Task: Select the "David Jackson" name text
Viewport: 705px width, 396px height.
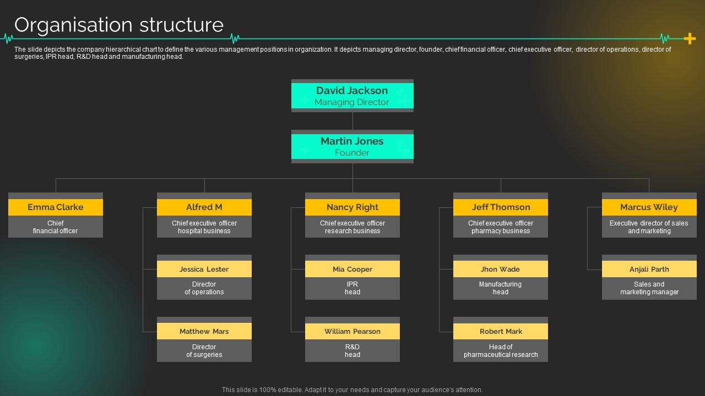Action: pos(352,90)
